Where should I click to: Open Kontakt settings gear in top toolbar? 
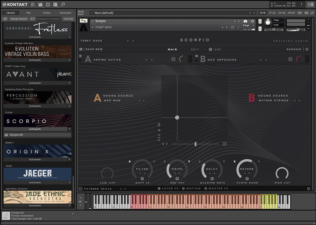click(x=48, y=4)
